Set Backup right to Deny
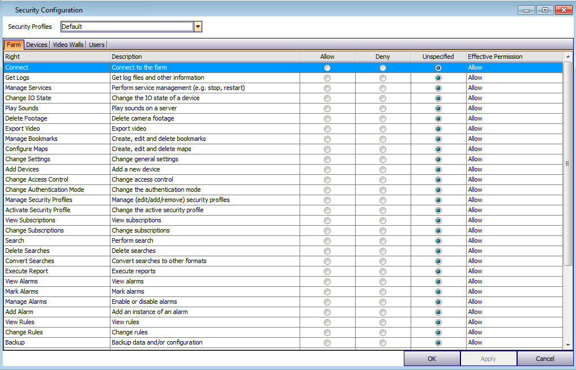 point(383,343)
